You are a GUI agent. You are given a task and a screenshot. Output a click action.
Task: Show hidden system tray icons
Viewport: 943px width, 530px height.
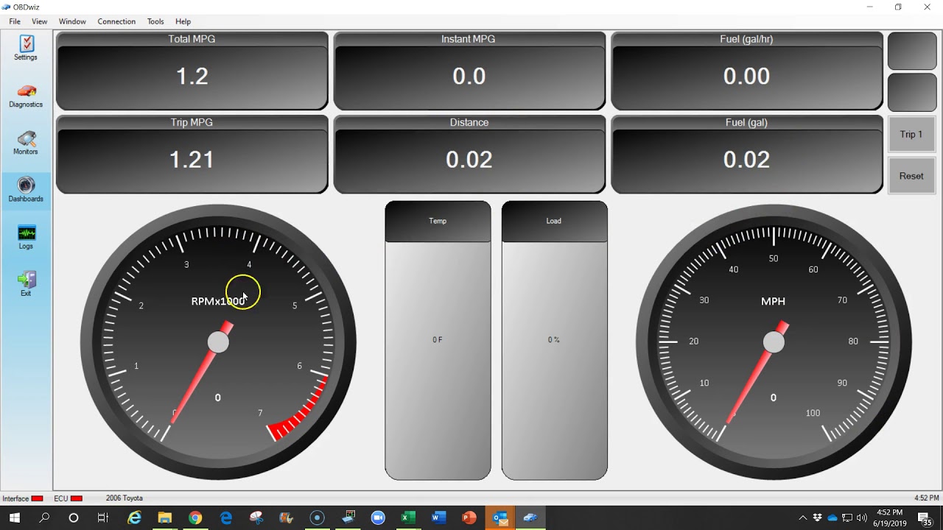pos(802,518)
